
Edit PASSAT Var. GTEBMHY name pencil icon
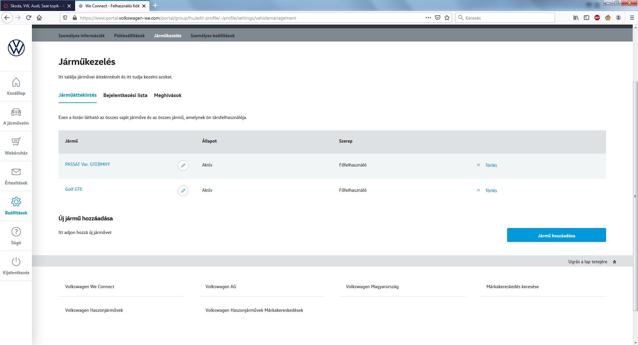183,165
